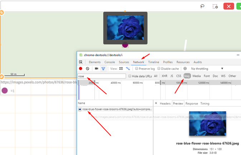
Task: Filter requests by Font
Action: 207,76
